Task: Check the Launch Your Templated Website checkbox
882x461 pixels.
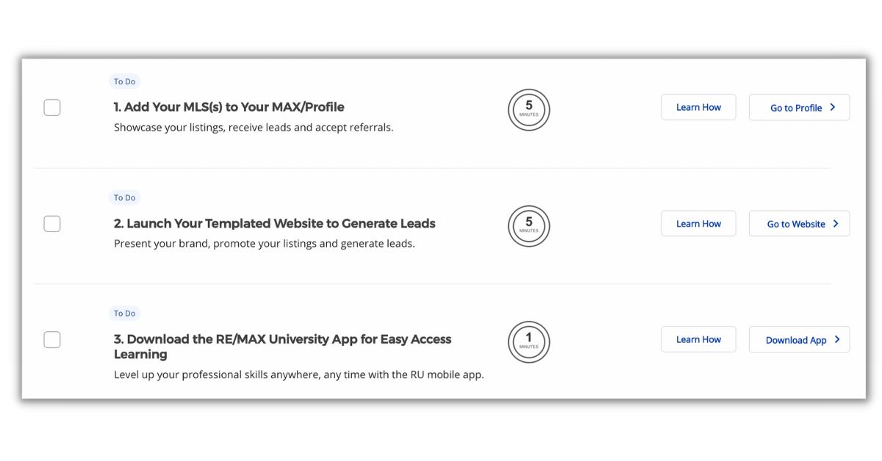Action: pyautogui.click(x=52, y=223)
